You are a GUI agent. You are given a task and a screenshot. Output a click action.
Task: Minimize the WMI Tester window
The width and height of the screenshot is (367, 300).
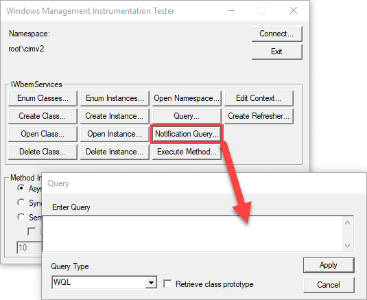231,11
